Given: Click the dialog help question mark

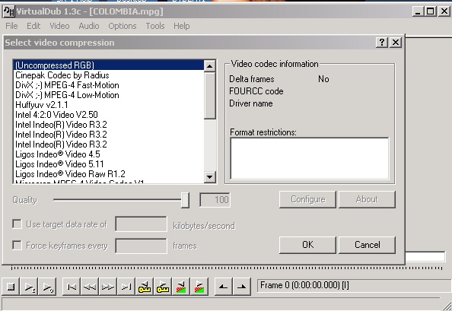Looking at the screenshot, I should (382, 43).
